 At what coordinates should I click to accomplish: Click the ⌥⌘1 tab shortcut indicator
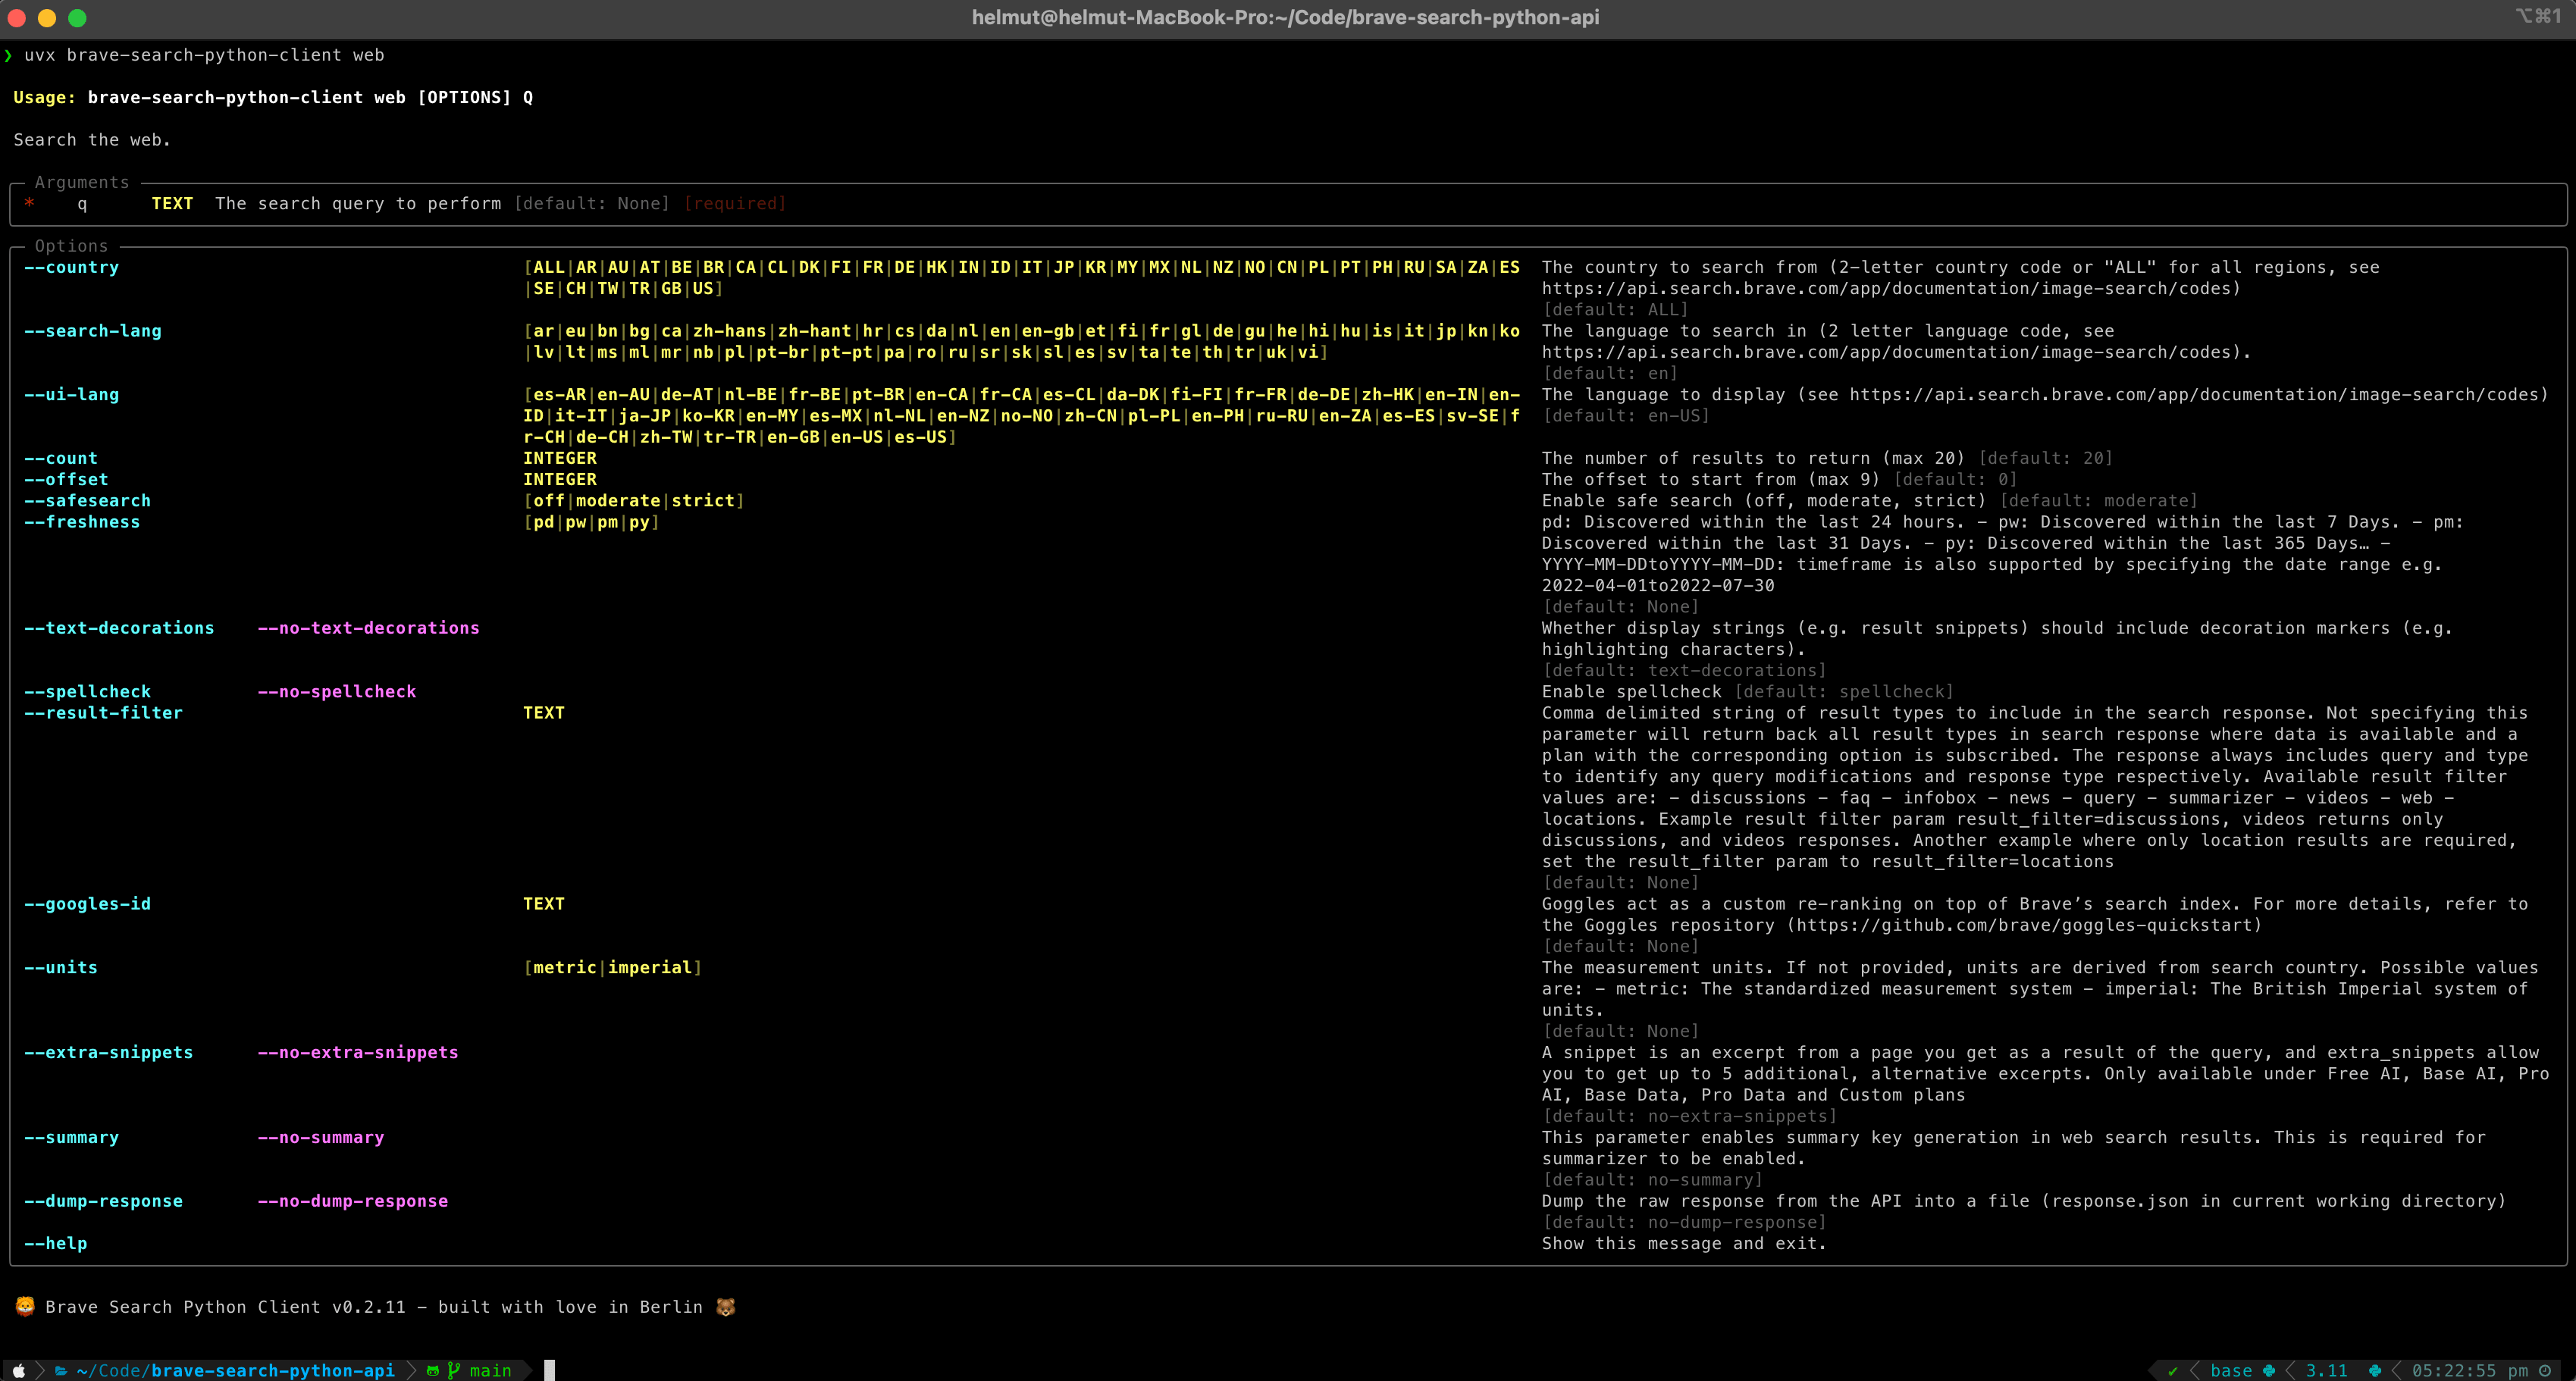pyautogui.click(x=2538, y=15)
